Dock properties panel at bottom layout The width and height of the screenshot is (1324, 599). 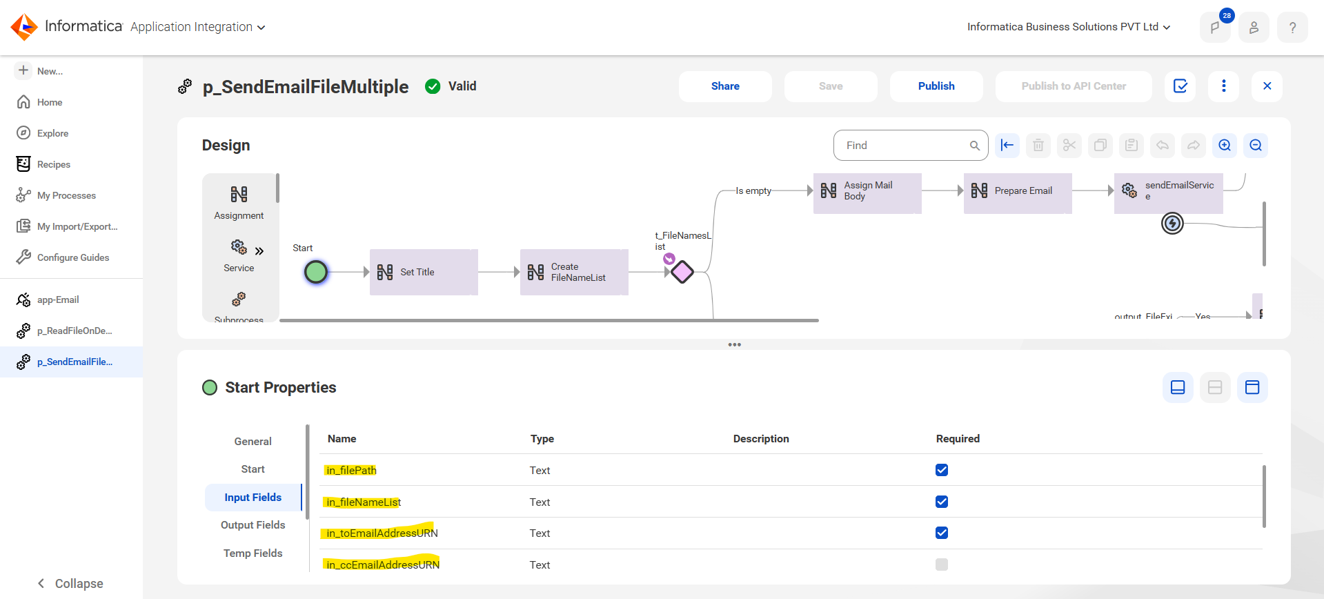point(1178,387)
